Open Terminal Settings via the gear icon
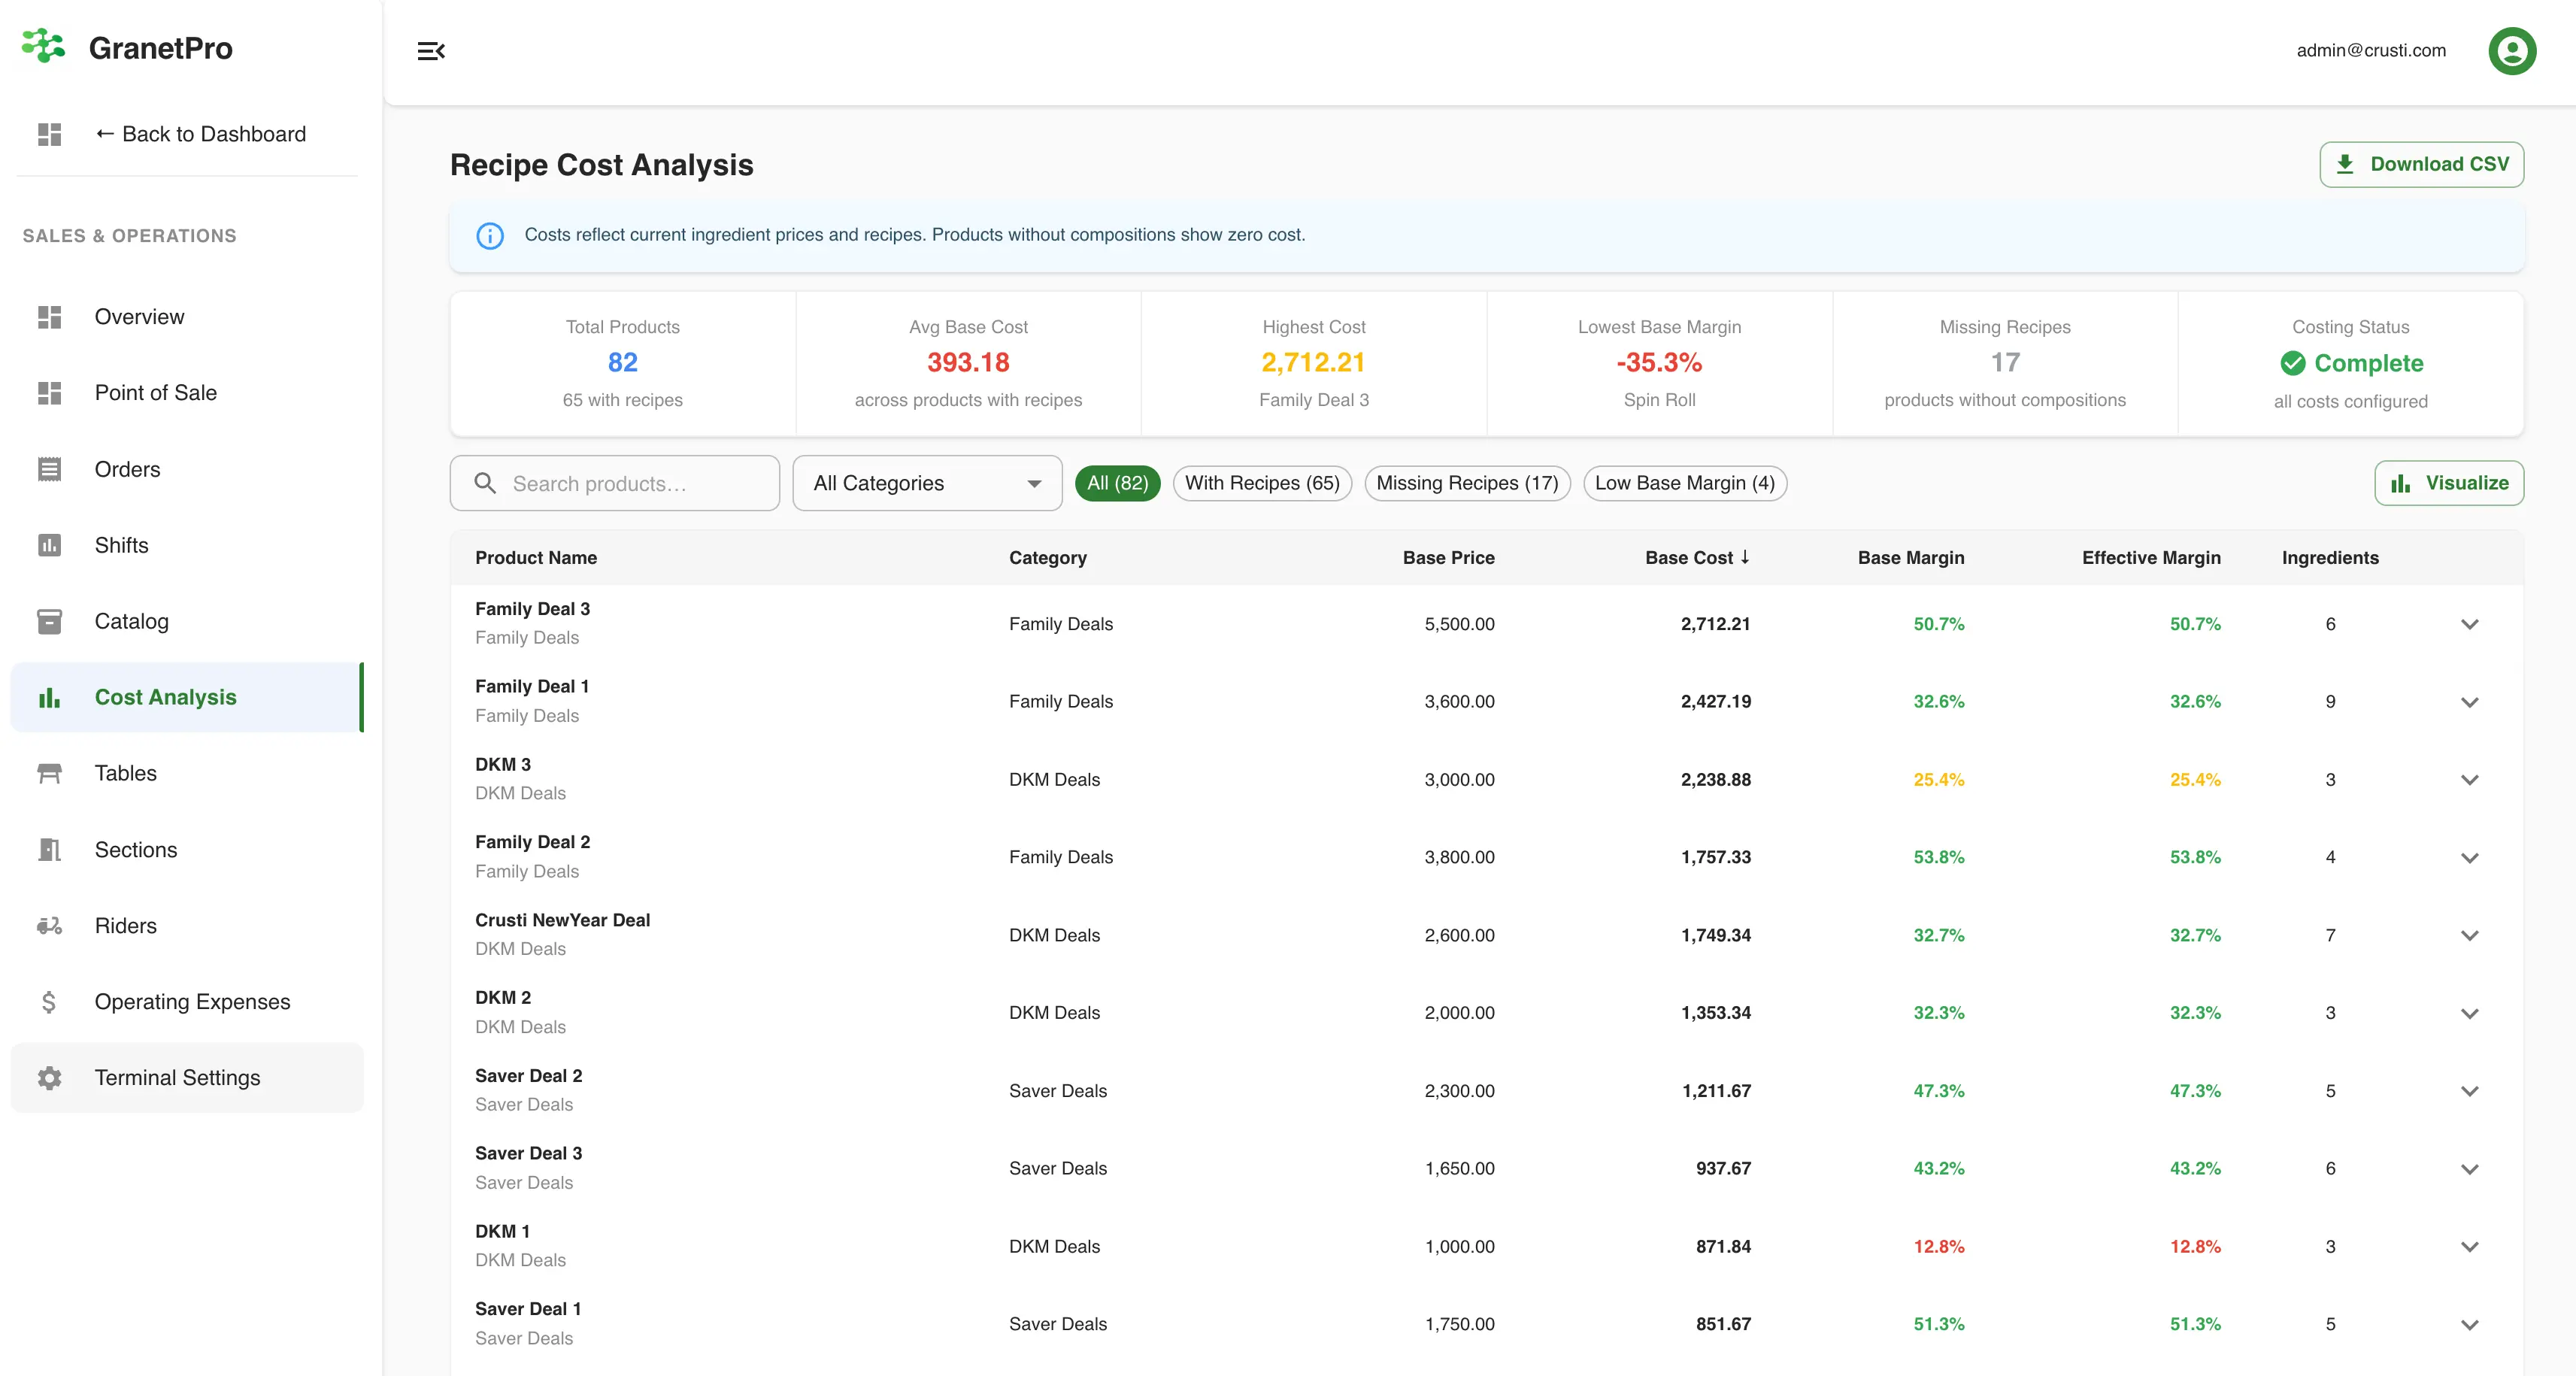This screenshot has height=1376, width=2576. (x=50, y=1078)
